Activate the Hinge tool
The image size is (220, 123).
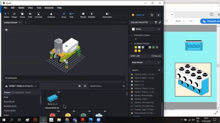tap(14, 15)
